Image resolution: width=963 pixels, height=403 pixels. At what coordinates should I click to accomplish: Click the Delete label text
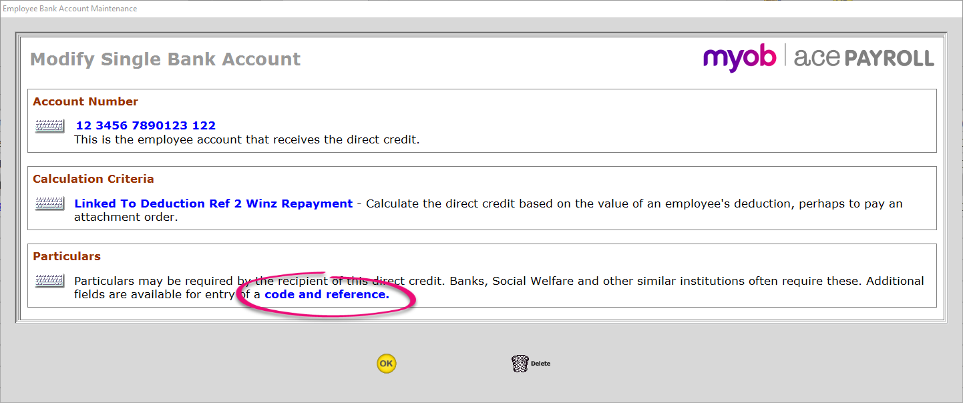click(540, 364)
